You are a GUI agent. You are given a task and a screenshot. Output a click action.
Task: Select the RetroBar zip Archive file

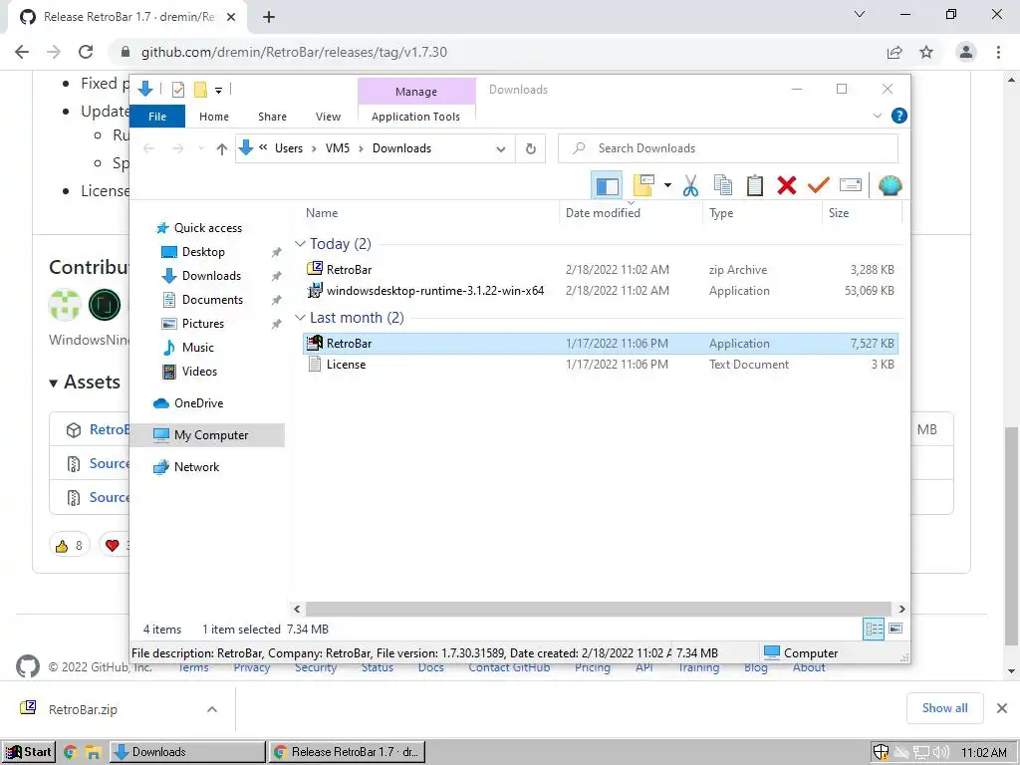coord(600,269)
